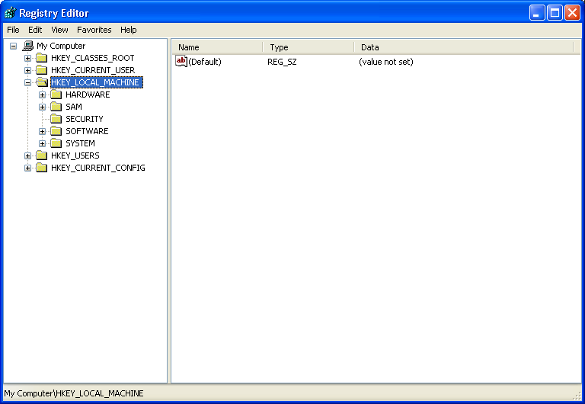This screenshot has width=585, height=404.
Task: Expand the SOFTWARE subkey
Action: coord(42,131)
